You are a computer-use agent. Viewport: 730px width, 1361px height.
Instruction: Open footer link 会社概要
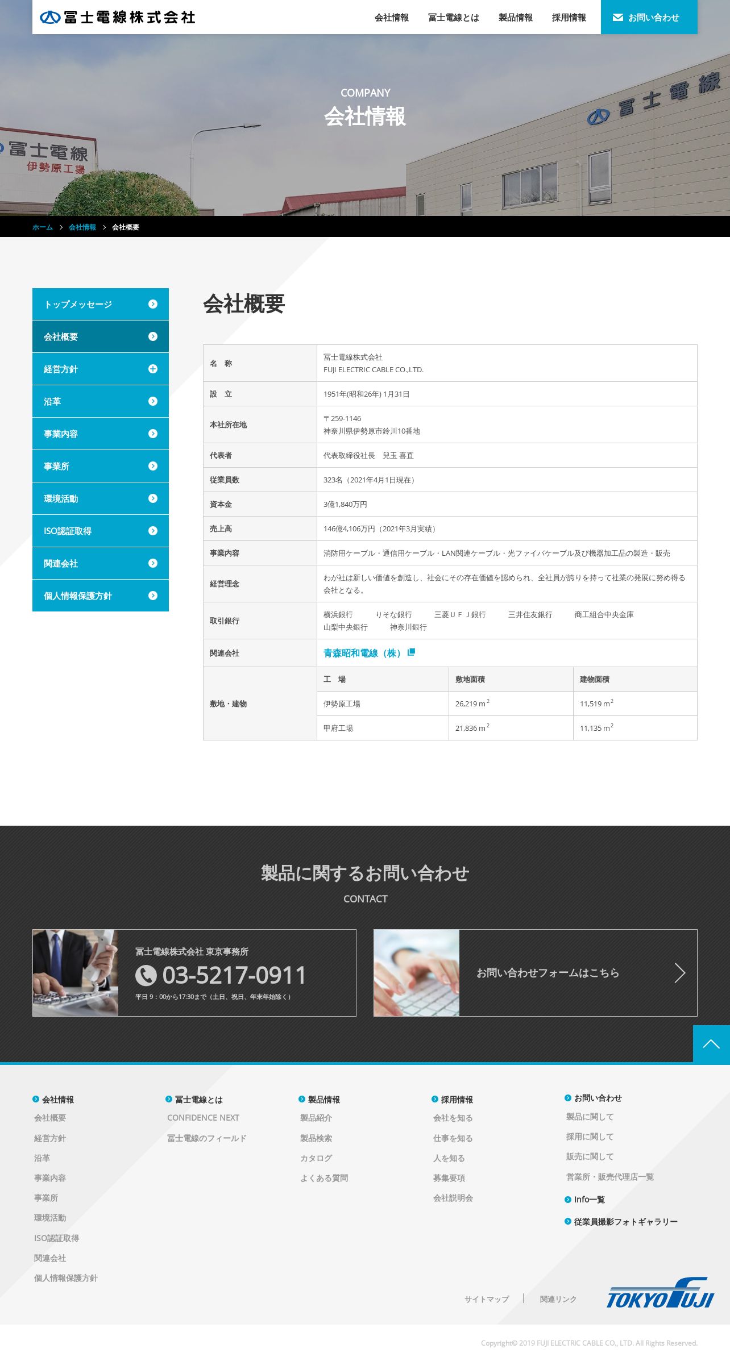pyautogui.click(x=50, y=1118)
